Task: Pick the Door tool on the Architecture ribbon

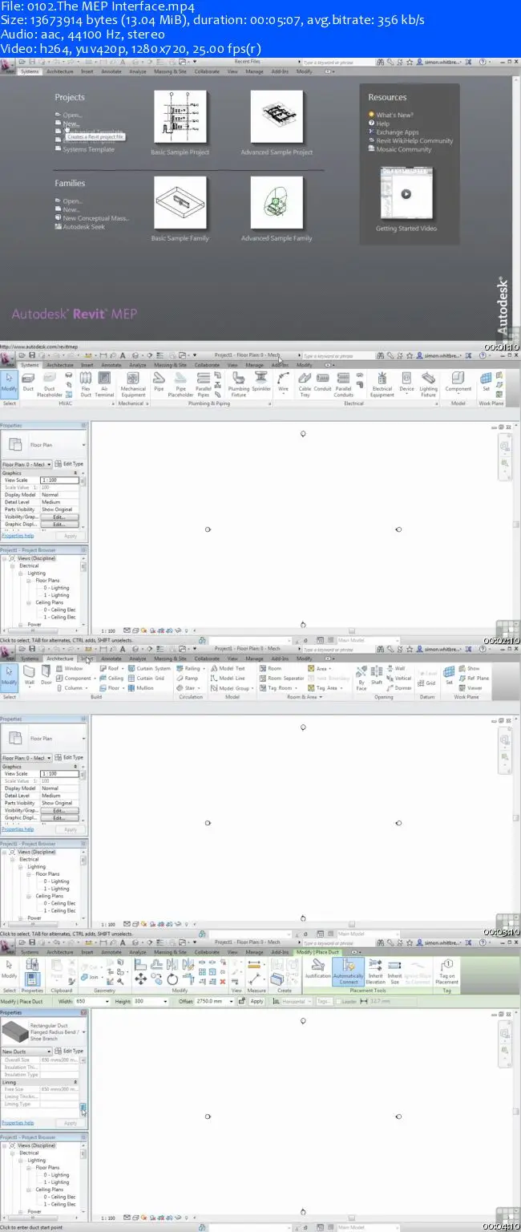Action: point(46,674)
